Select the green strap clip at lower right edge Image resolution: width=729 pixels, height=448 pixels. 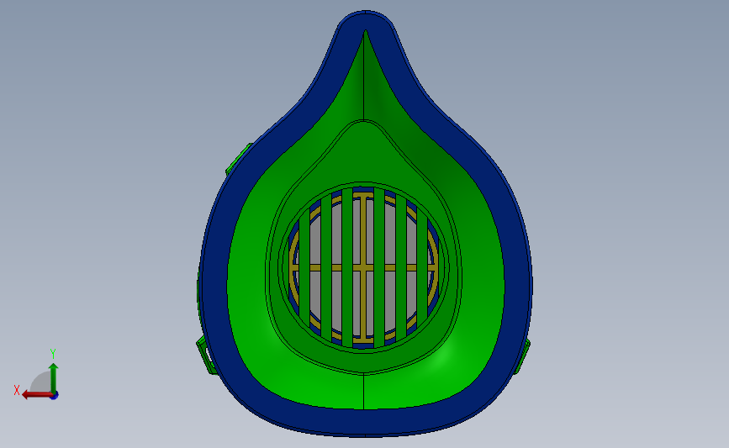[x=522, y=356]
